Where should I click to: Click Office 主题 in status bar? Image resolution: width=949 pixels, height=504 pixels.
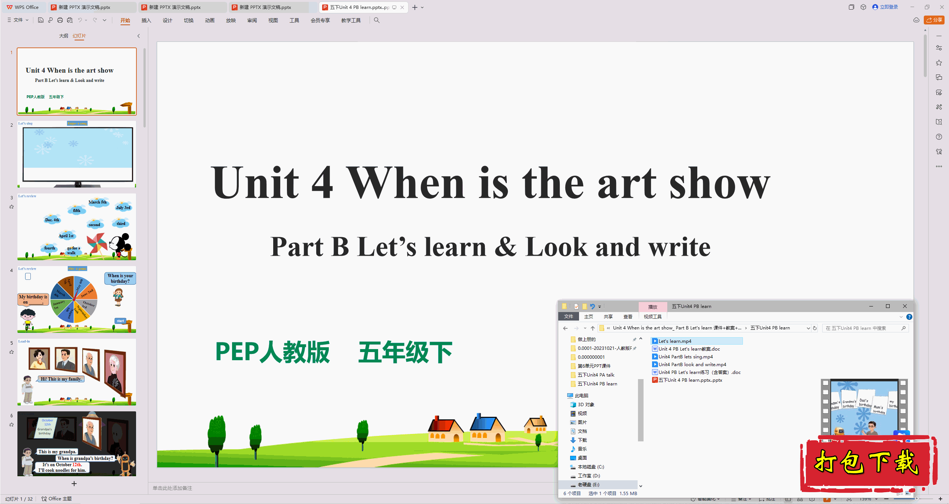point(57,499)
